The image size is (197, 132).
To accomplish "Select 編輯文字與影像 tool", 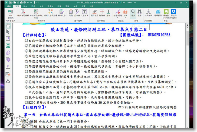I will (x=51, y=13).
